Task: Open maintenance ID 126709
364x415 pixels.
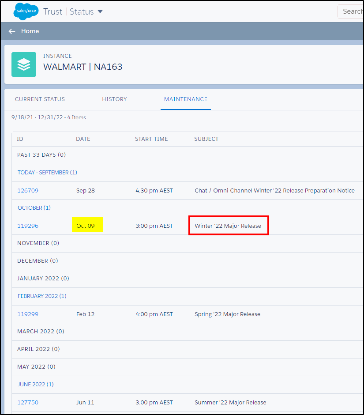Action: 28,191
